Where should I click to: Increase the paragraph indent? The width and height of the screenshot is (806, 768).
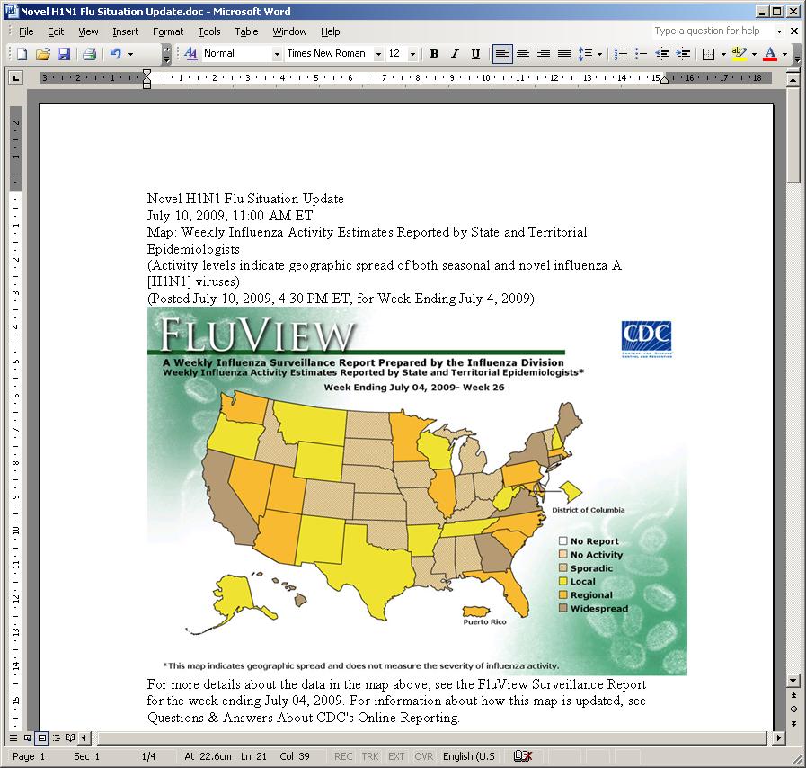point(683,53)
